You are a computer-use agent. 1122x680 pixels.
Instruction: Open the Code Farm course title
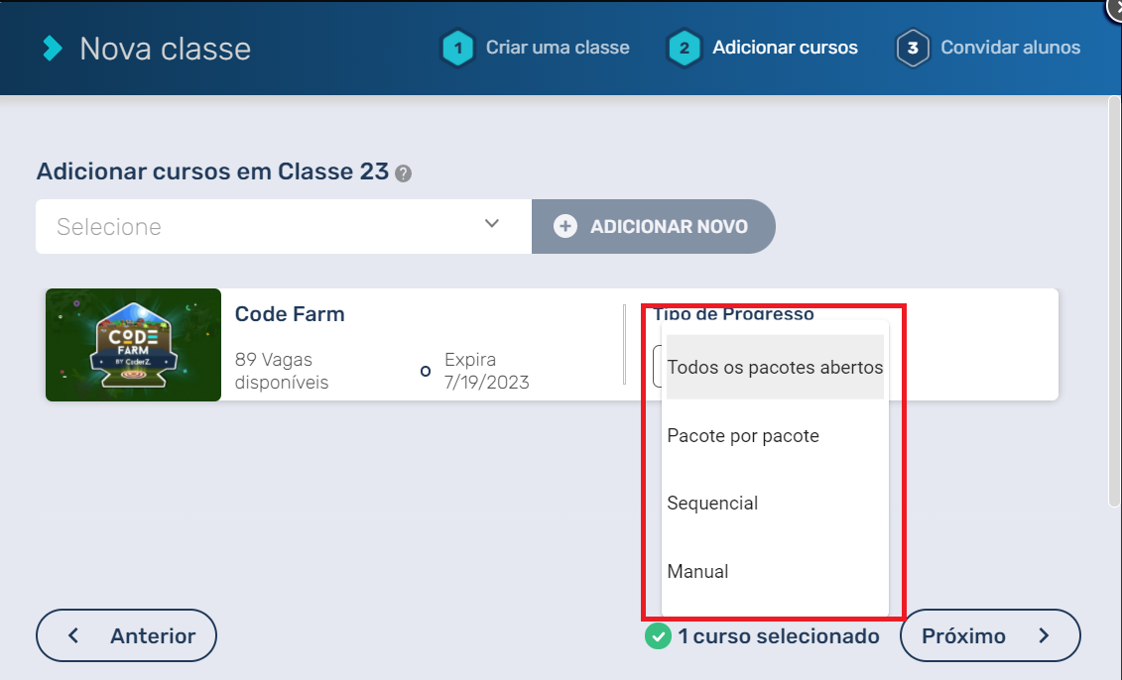(290, 315)
